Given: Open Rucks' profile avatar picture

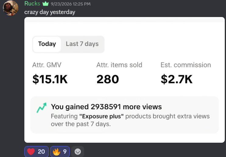Looking at the screenshot, I should (x=11, y=8).
